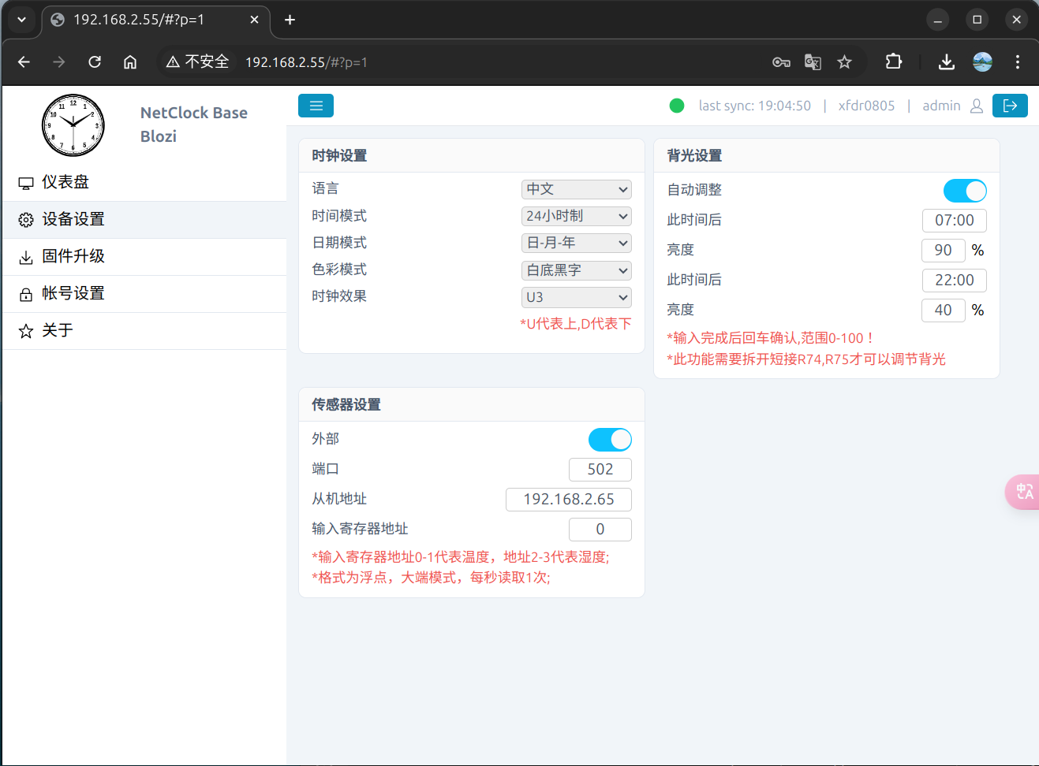
Task: Toggle 外部 external sensor switch
Action: point(610,440)
